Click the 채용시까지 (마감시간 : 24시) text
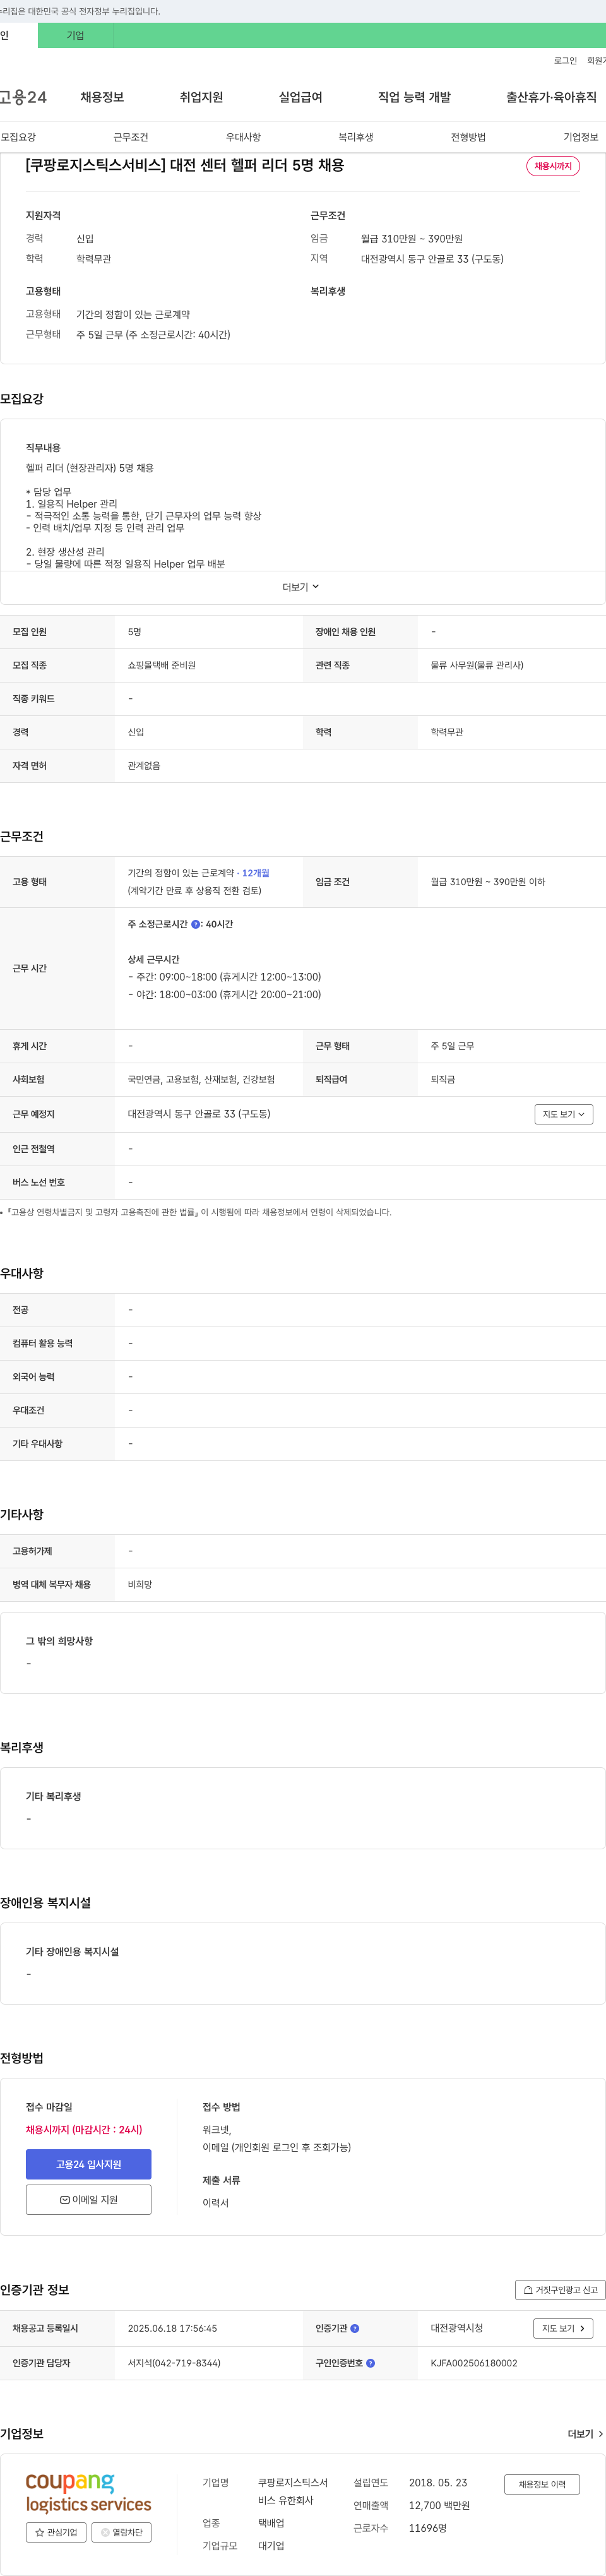The width and height of the screenshot is (606, 2576). 84,2130
